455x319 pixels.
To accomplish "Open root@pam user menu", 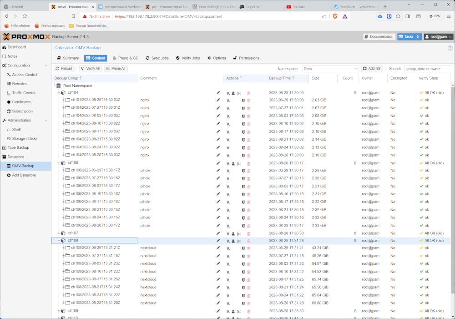I will [x=439, y=36].
